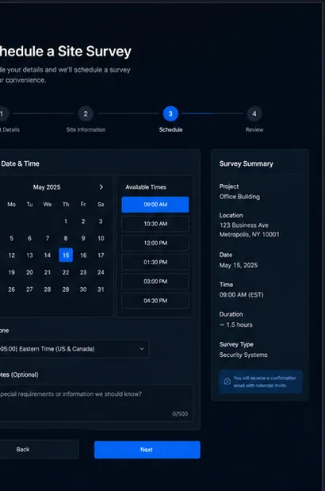The height and width of the screenshot is (491, 325).
Task: Click the Survey Summary heading
Action: click(x=247, y=163)
